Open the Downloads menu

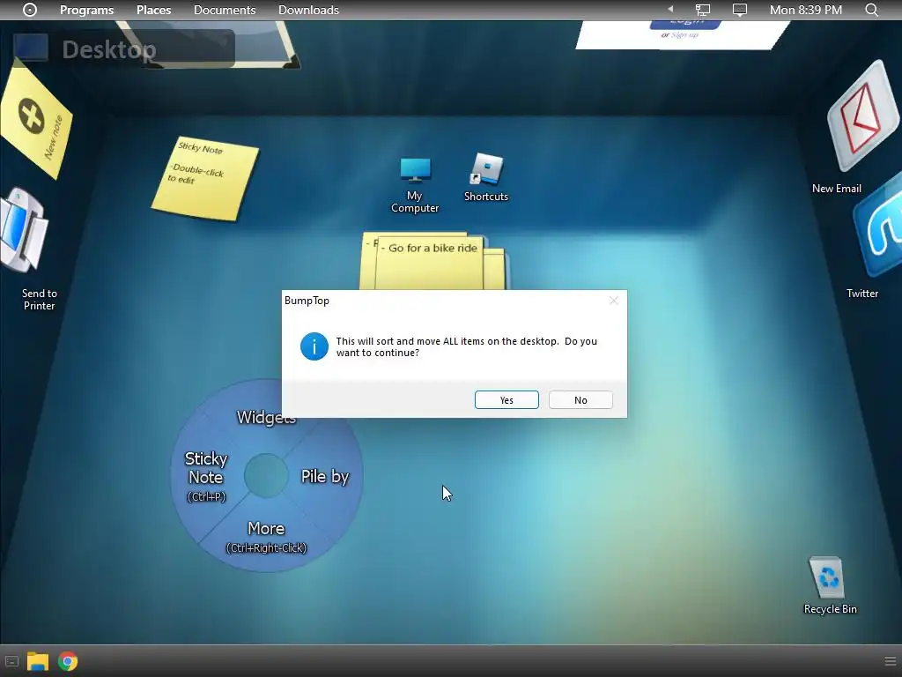308,10
